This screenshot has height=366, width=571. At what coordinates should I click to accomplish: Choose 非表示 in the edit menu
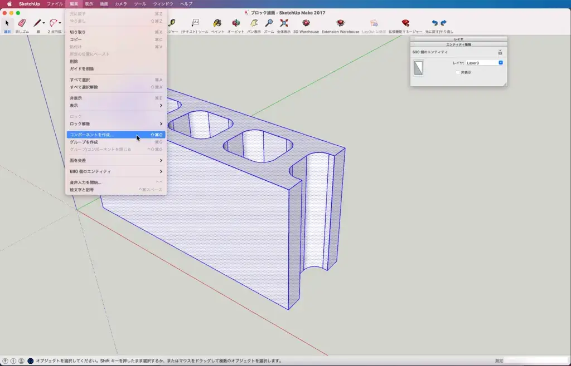tap(116, 98)
